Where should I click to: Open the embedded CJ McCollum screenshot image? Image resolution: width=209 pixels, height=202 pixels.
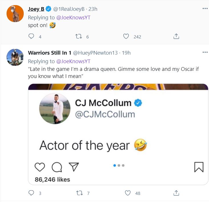(x=118, y=134)
